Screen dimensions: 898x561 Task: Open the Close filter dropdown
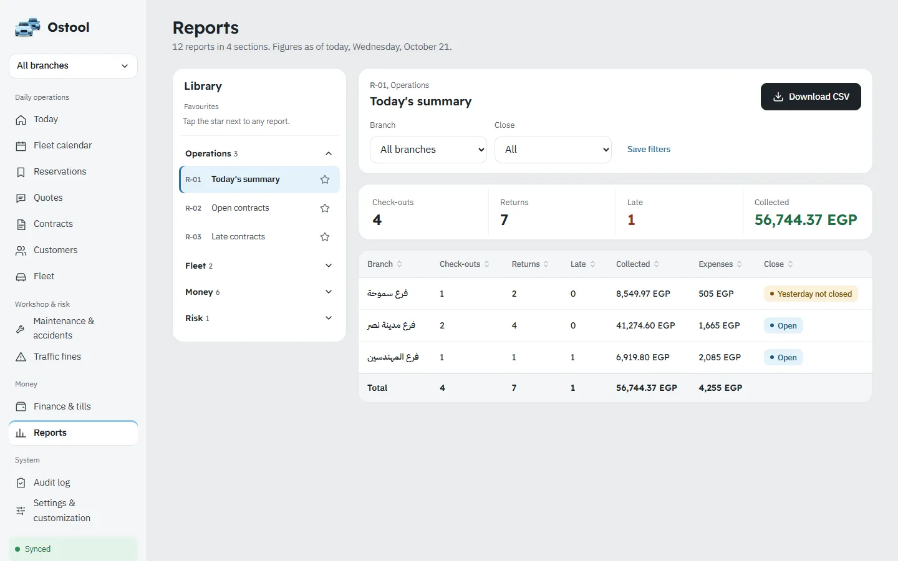(x=553, y=150)
